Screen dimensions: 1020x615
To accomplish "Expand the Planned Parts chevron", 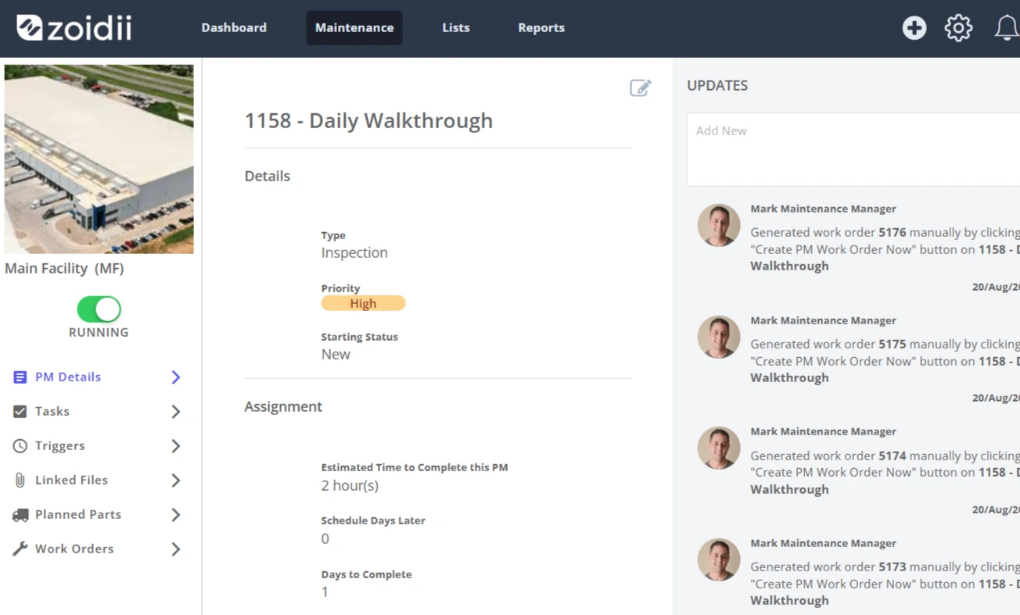I will (x=176, y=514).
